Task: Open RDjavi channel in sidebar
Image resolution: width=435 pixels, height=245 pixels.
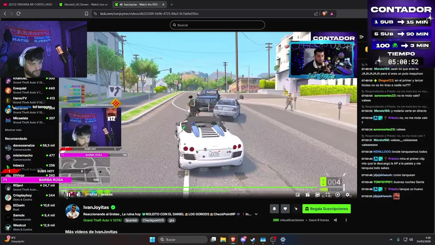Action: 30,187
